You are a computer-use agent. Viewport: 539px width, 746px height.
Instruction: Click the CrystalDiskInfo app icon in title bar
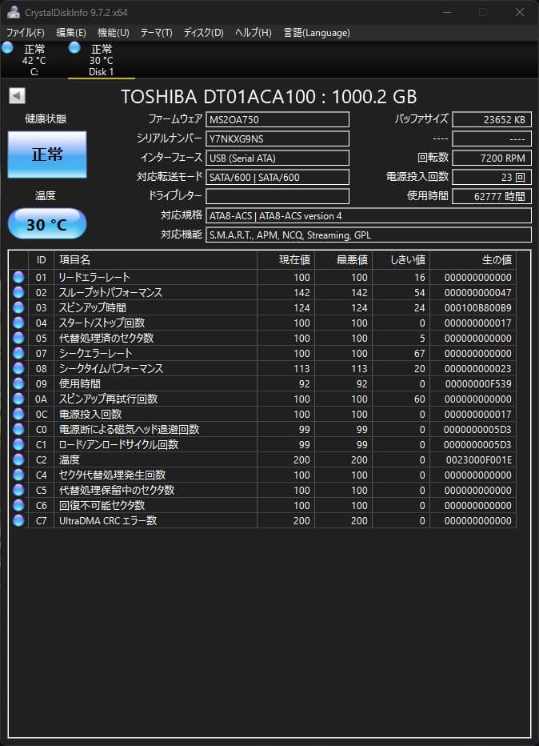tap(14, 12)
